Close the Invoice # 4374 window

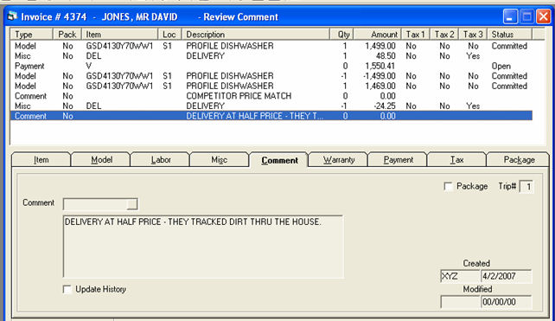543,16
